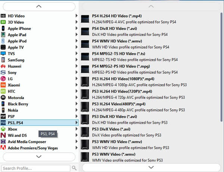Click the HD Video category icon
This screenshot has height=172, width=224.
point(3,16)
